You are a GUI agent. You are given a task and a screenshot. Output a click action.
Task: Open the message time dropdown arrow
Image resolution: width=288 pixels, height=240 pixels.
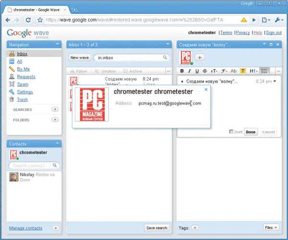point(275,81)
